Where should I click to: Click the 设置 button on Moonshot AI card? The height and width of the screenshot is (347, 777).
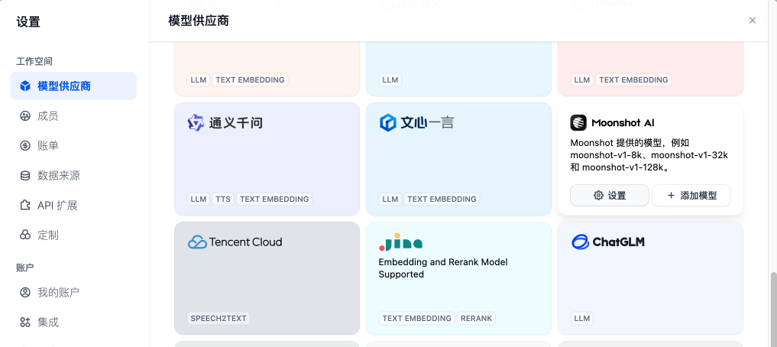[x=610, y=196]
